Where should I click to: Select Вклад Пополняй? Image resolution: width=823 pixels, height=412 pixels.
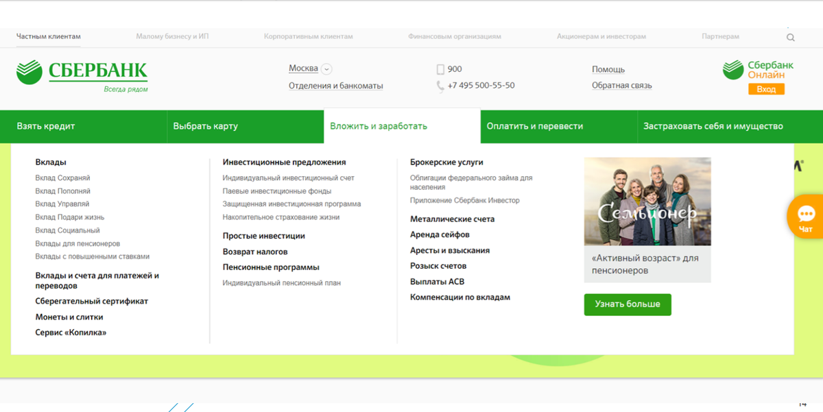[62, 191]
